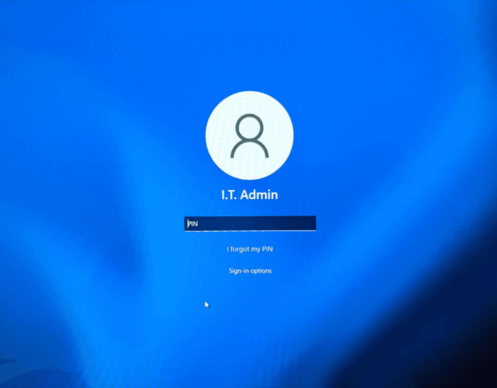Click the Sign-in options text
The image size is (497, 388).
[x=250, y=270]
